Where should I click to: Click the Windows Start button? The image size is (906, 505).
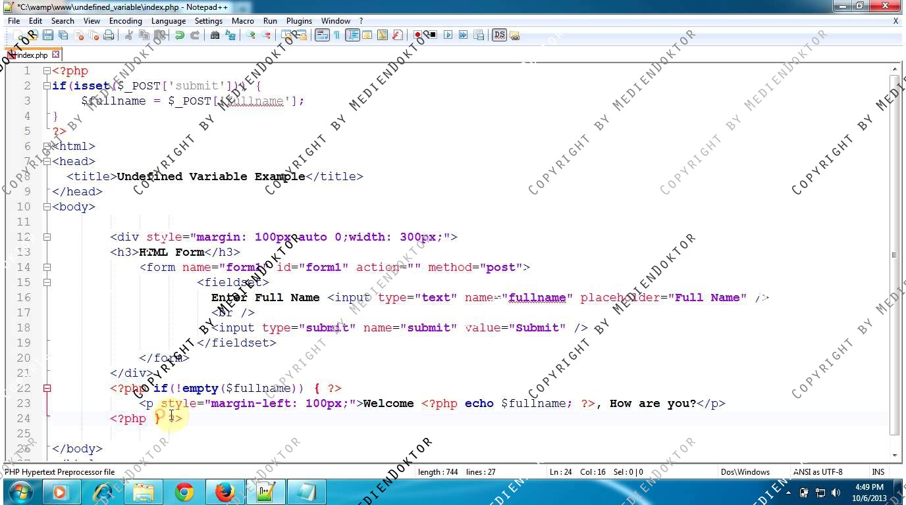coord(21,492)
